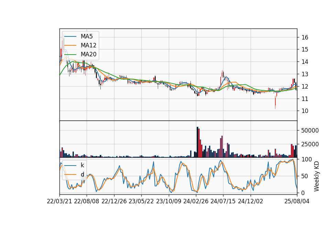Viewport: 330px width, 237px height.
Task: Click the d orange line sample in legend
Action: (x=70, y=174)
